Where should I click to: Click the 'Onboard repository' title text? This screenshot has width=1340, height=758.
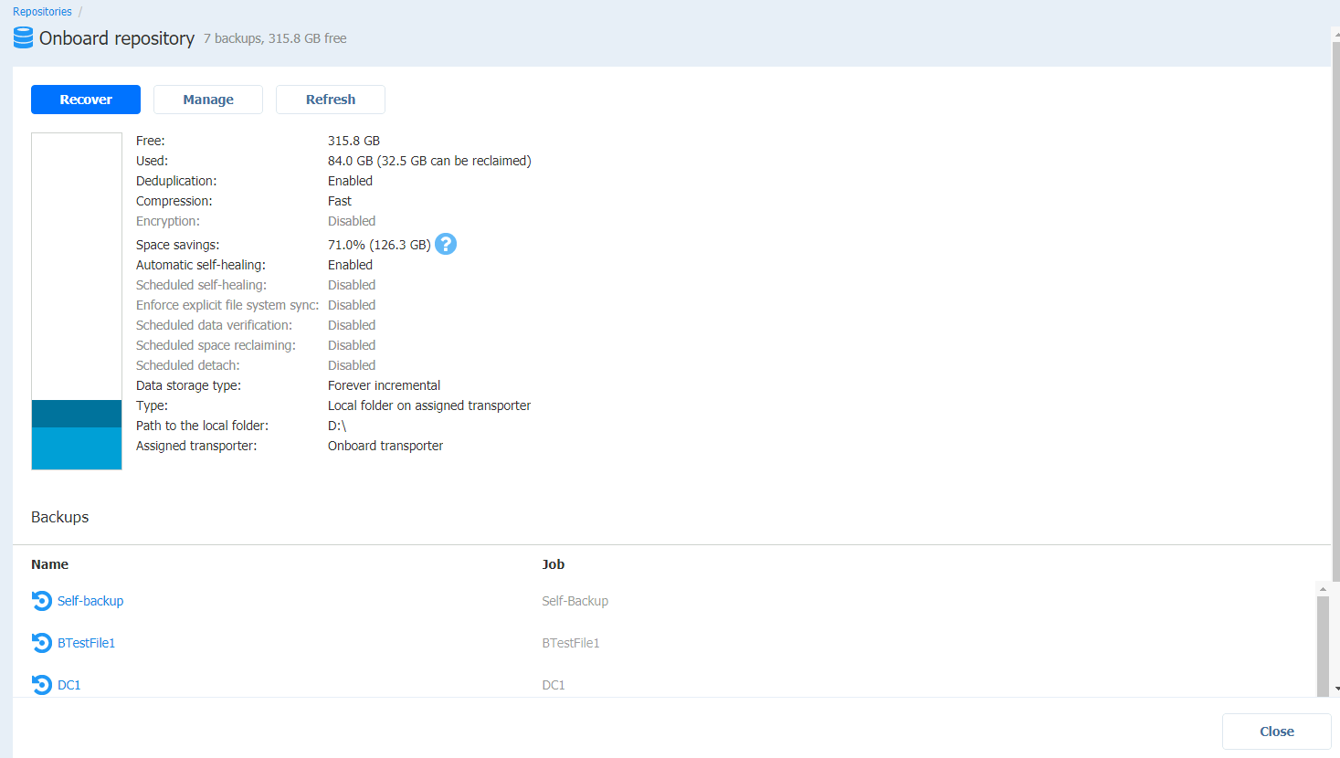(117, 38)
